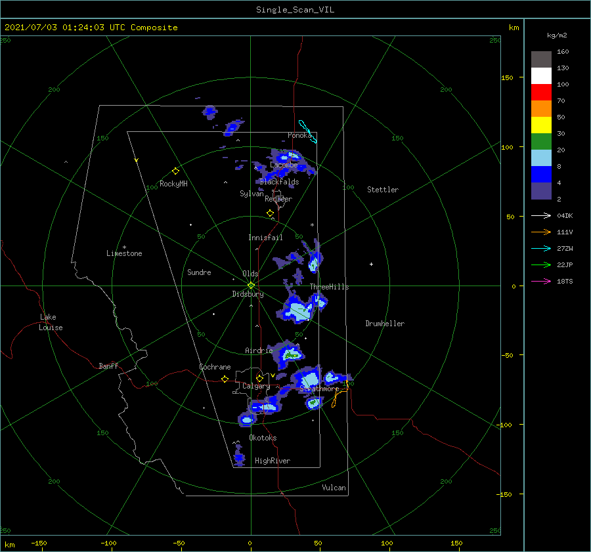Click the green 22JP arrow in legend
Image resolution: width=591 pixels, height=552 pixels.
click(x=541, y=265)
